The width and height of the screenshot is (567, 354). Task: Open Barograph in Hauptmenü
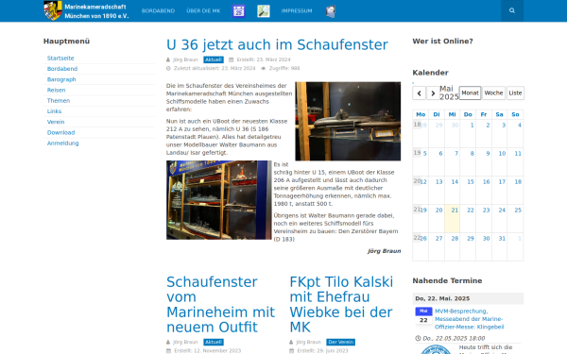click(61, 79)
